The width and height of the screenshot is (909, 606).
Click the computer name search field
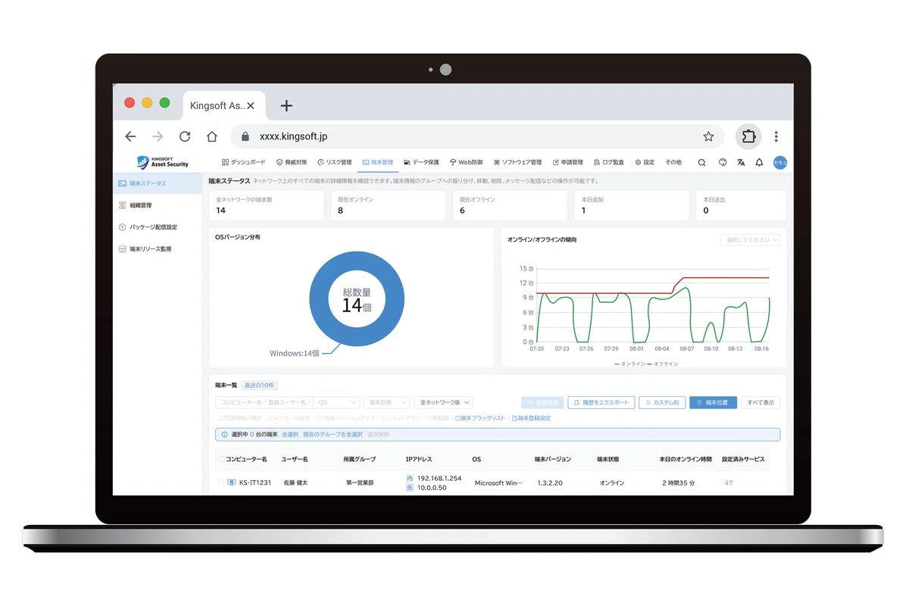[264, 403]
